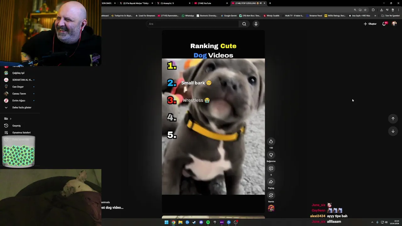Expand the Siz section chevron
This screenshot has width=402, height=226.
click(x=10, y=119)
